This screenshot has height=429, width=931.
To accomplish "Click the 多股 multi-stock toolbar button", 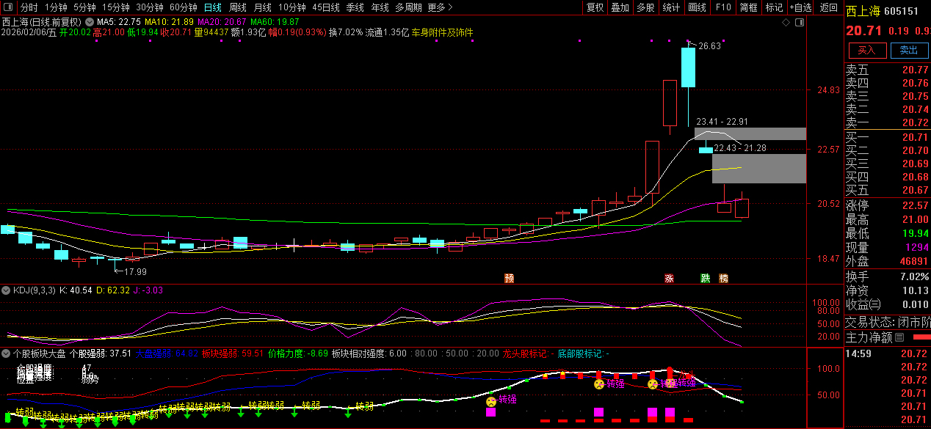I will (646, 7).
